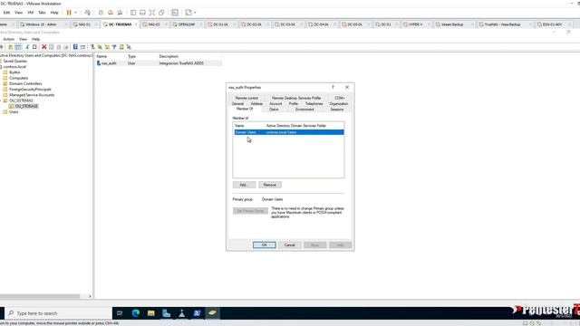Image resolution: width=580 pixels, height=326 pixels.
Task: Select Managed Service Accounts container
Action: click(x=32, y=95)
